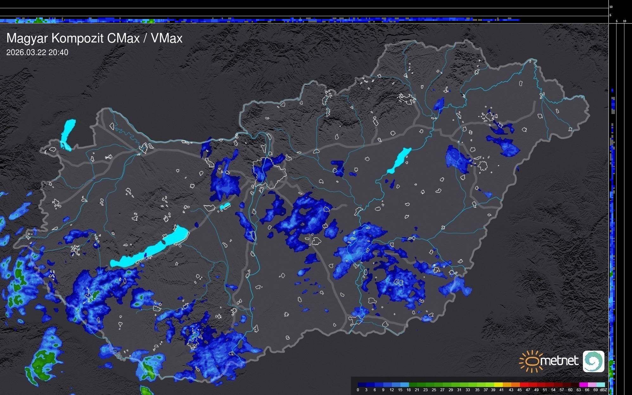Click the dBZ unit label on legend

[x=603, y=390]
